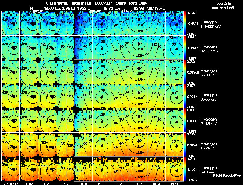The image size is (243, 185).
Task: Click the (cm²-sr-s-keV) units label
Action: [x=224, y=8]
